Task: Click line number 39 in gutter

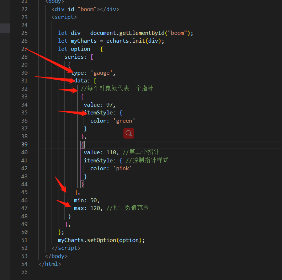Action: [25, 144]
